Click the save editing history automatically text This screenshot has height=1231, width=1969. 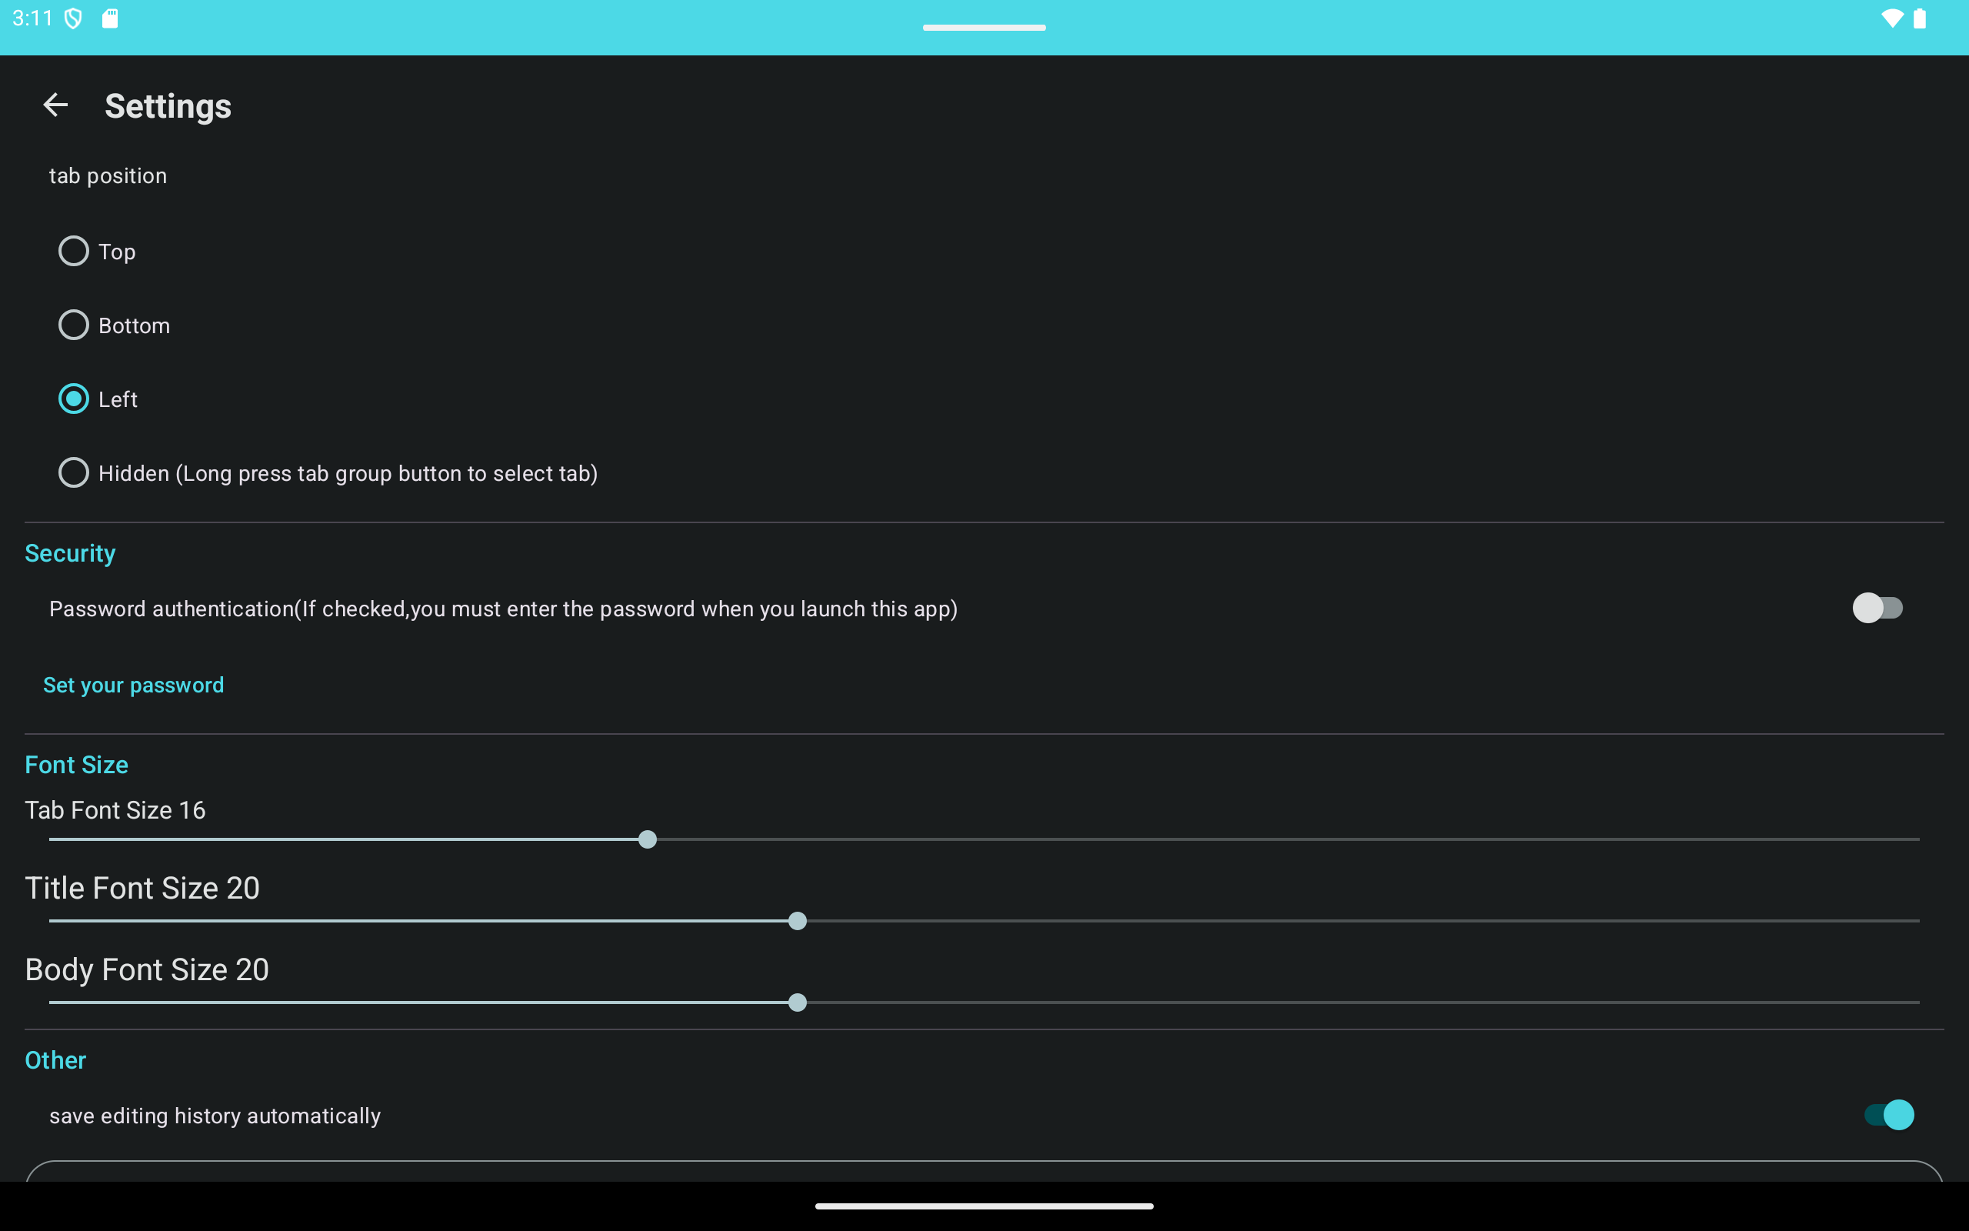(x=215, y=1116)
